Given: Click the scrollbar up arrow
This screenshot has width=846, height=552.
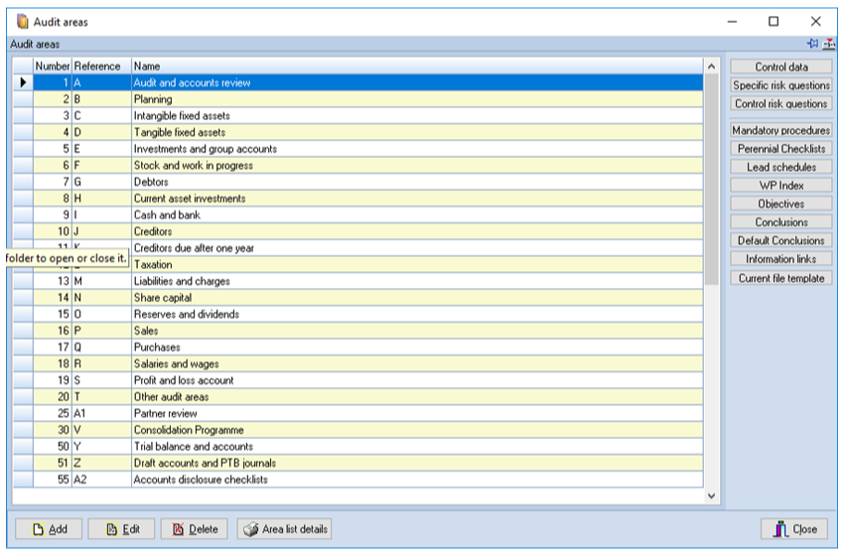Looking at the screenshot, I should [711, 67].
